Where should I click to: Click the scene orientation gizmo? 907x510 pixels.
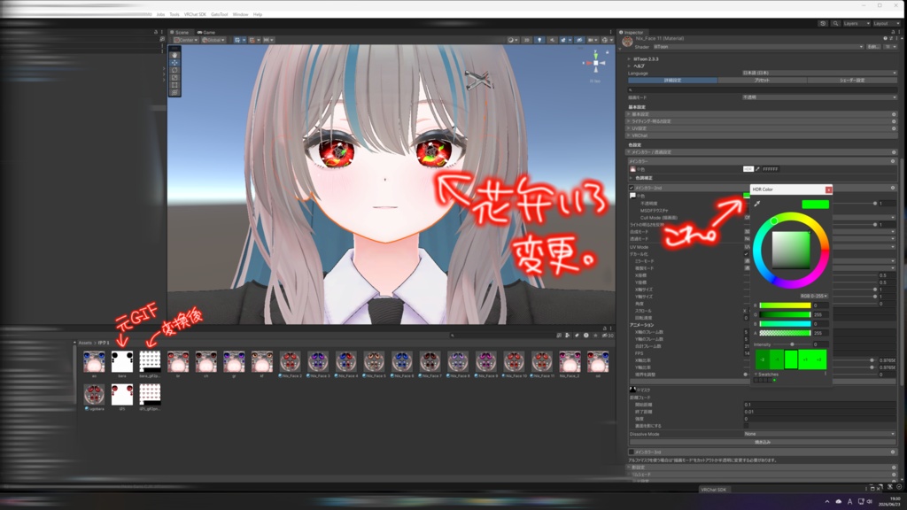click(x=595, y=63)
